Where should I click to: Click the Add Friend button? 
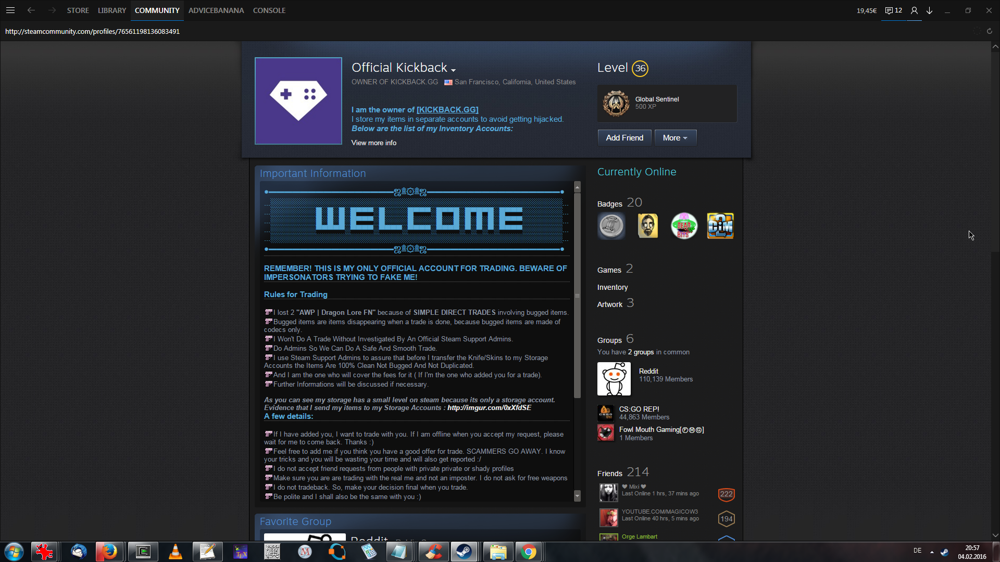coord(624,138)
